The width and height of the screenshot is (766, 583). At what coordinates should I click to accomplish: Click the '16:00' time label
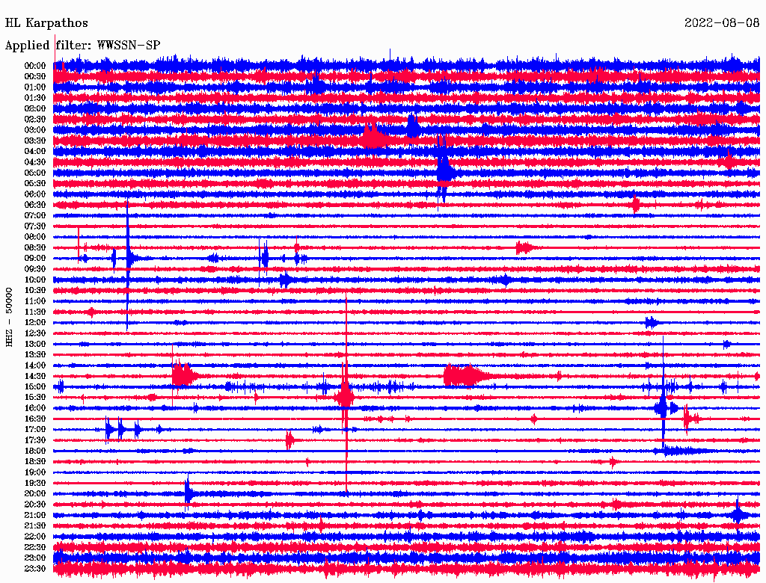pyautogui.click(x=35, y=408)
